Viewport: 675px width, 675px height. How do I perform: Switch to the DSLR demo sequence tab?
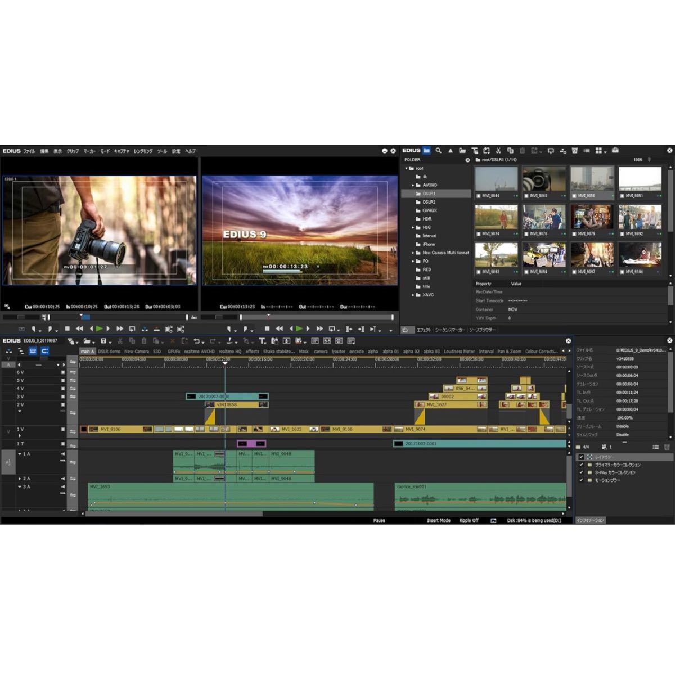pyautogui.click(x=109, y=351)
